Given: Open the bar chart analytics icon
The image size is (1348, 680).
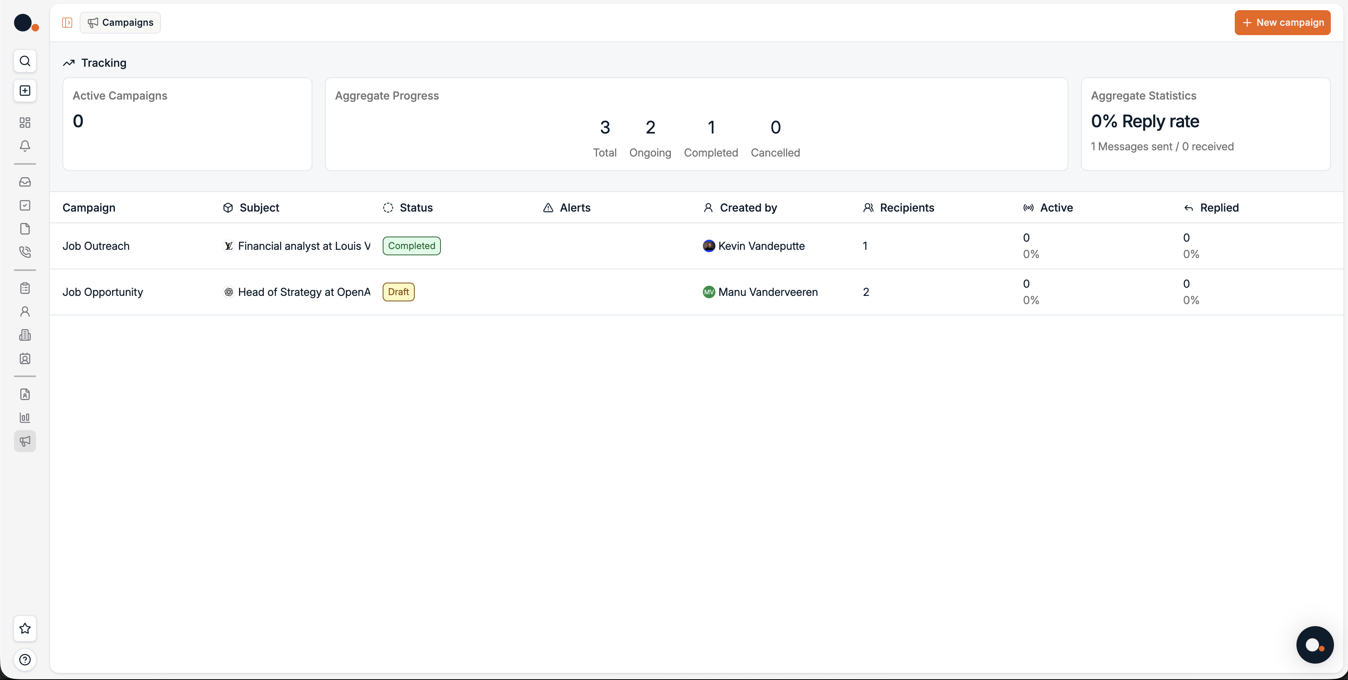Looking at the screenshot, I should pyautogui.click(x=25, y=417).
